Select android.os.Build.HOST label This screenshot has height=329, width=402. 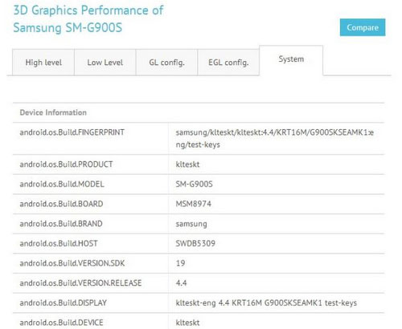click(59, 243)
